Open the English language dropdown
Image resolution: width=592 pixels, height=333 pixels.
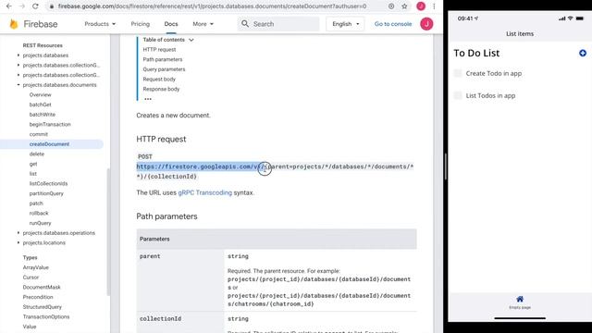click(345, 24)
